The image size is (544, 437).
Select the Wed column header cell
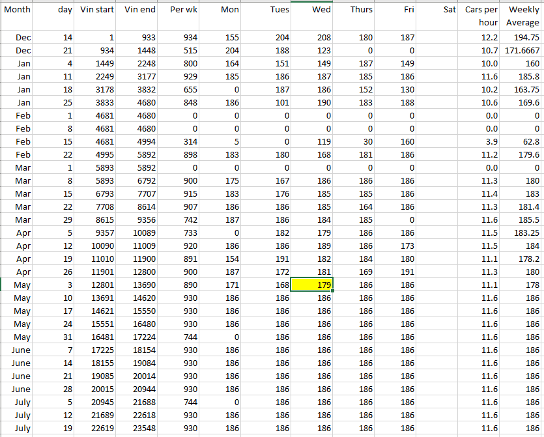click(311, 10)
